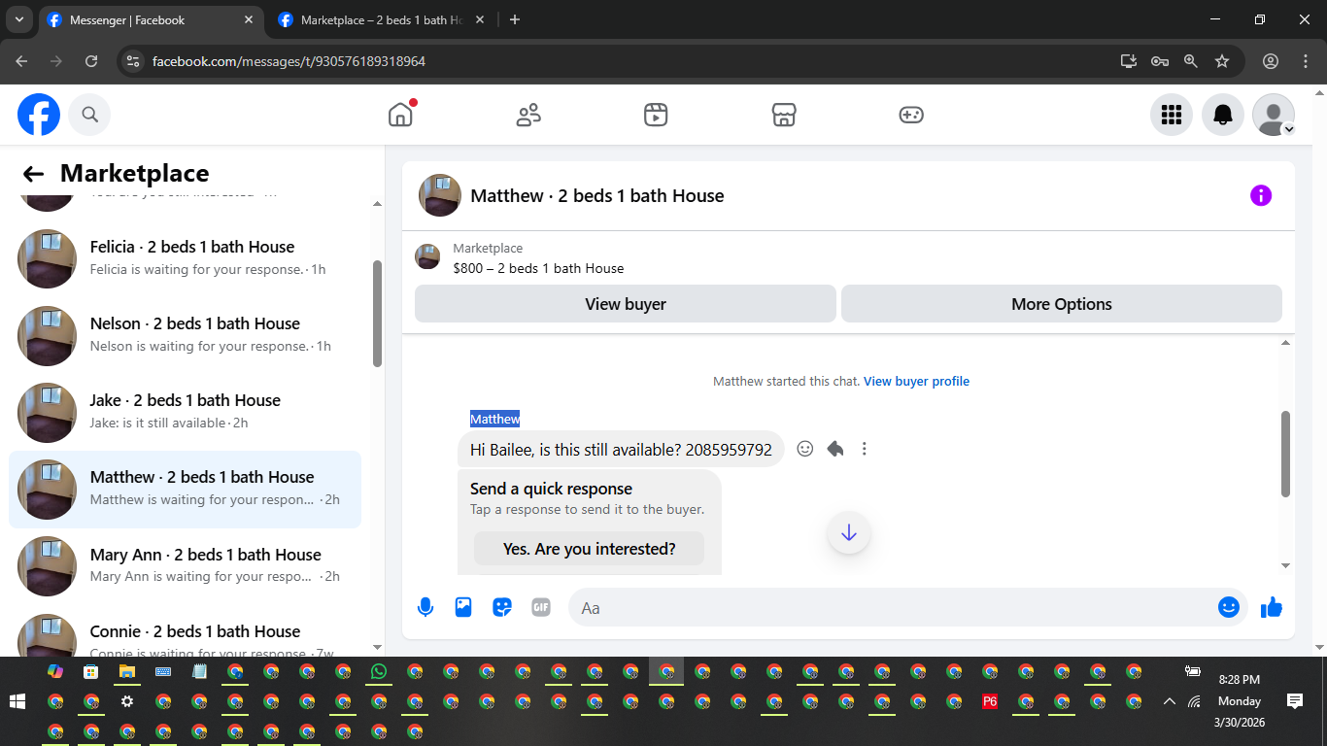
Task: Click the back arrow beside Marketplace
Action: pyautogui.click(x=33, y=174)
